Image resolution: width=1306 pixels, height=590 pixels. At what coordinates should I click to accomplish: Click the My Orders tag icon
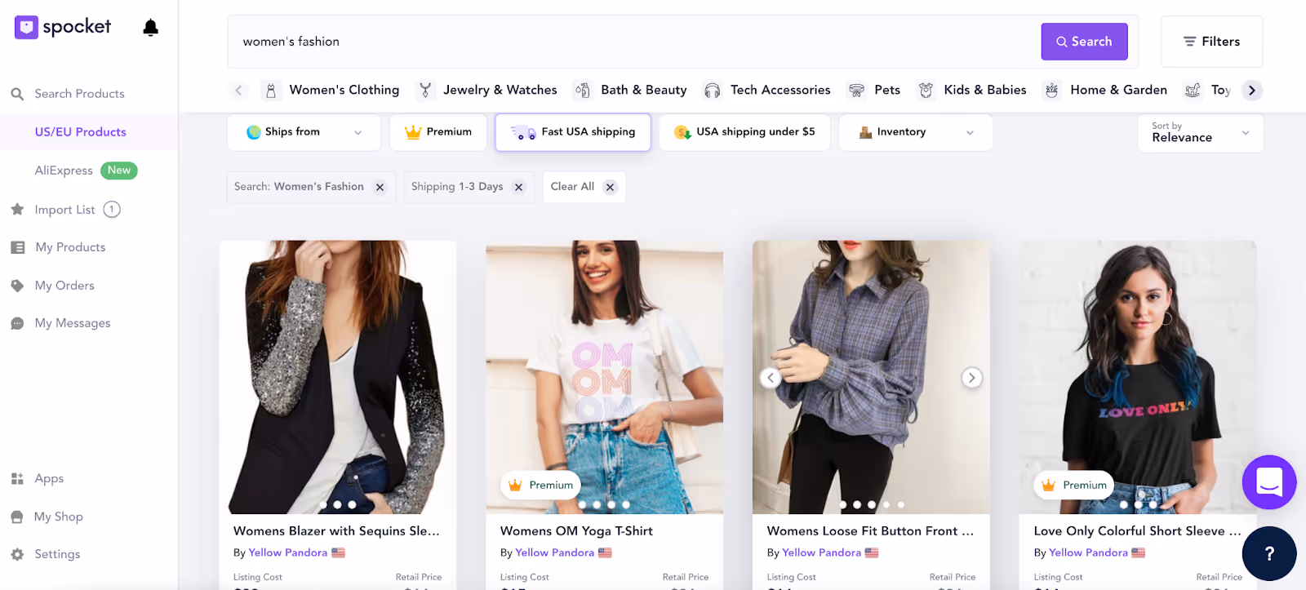click(x=17, y=286)
